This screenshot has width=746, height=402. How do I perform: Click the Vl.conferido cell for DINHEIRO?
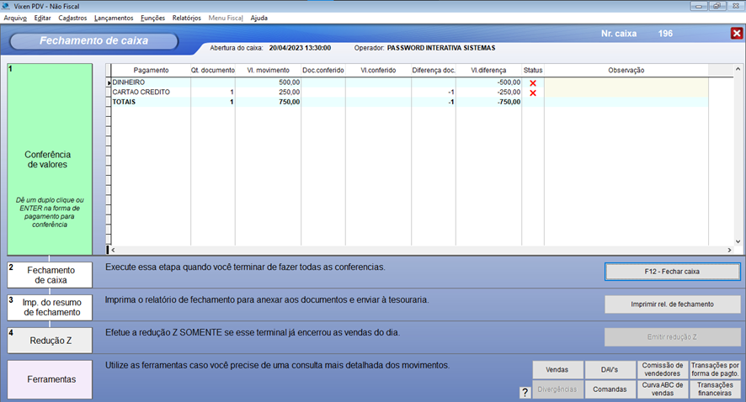pyautogui.click(x=378, y=82)
